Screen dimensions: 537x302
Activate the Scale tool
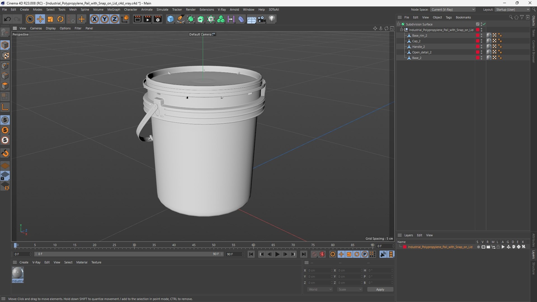[x=50, y=19]
